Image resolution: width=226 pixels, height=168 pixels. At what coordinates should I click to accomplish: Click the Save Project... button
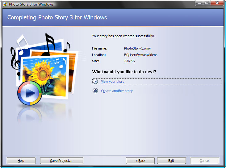61,161
